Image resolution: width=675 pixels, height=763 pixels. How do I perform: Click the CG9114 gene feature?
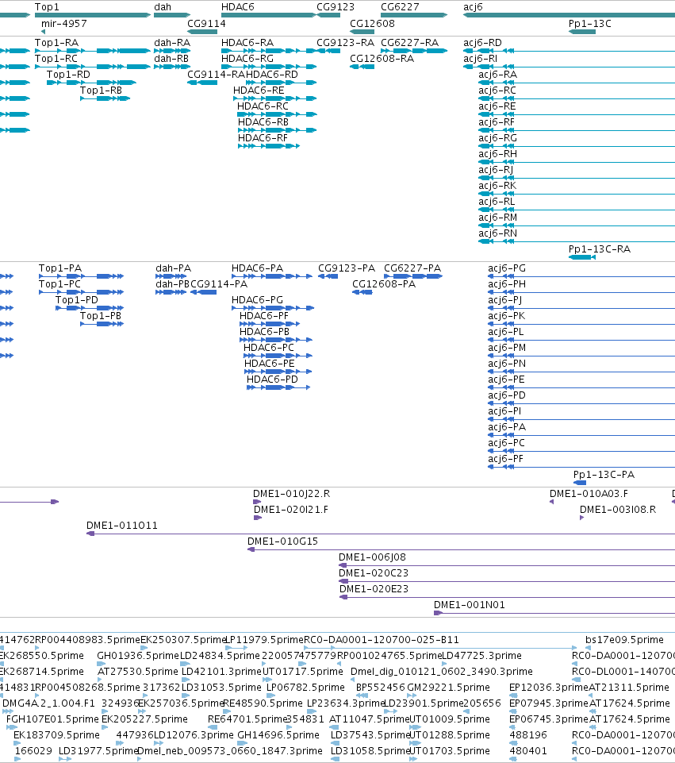(x=202, y=32)
